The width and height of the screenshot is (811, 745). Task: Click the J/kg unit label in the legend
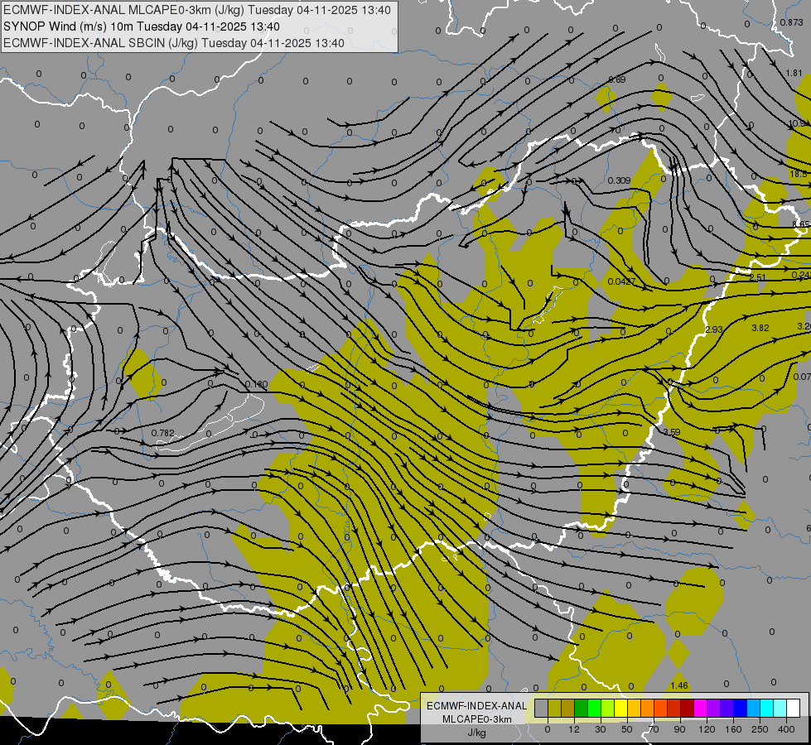coord(477,733)
